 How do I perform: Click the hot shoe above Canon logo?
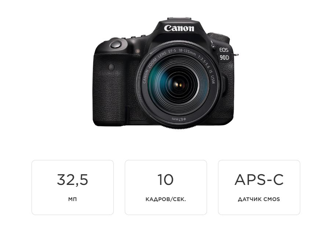pos(179,19)
